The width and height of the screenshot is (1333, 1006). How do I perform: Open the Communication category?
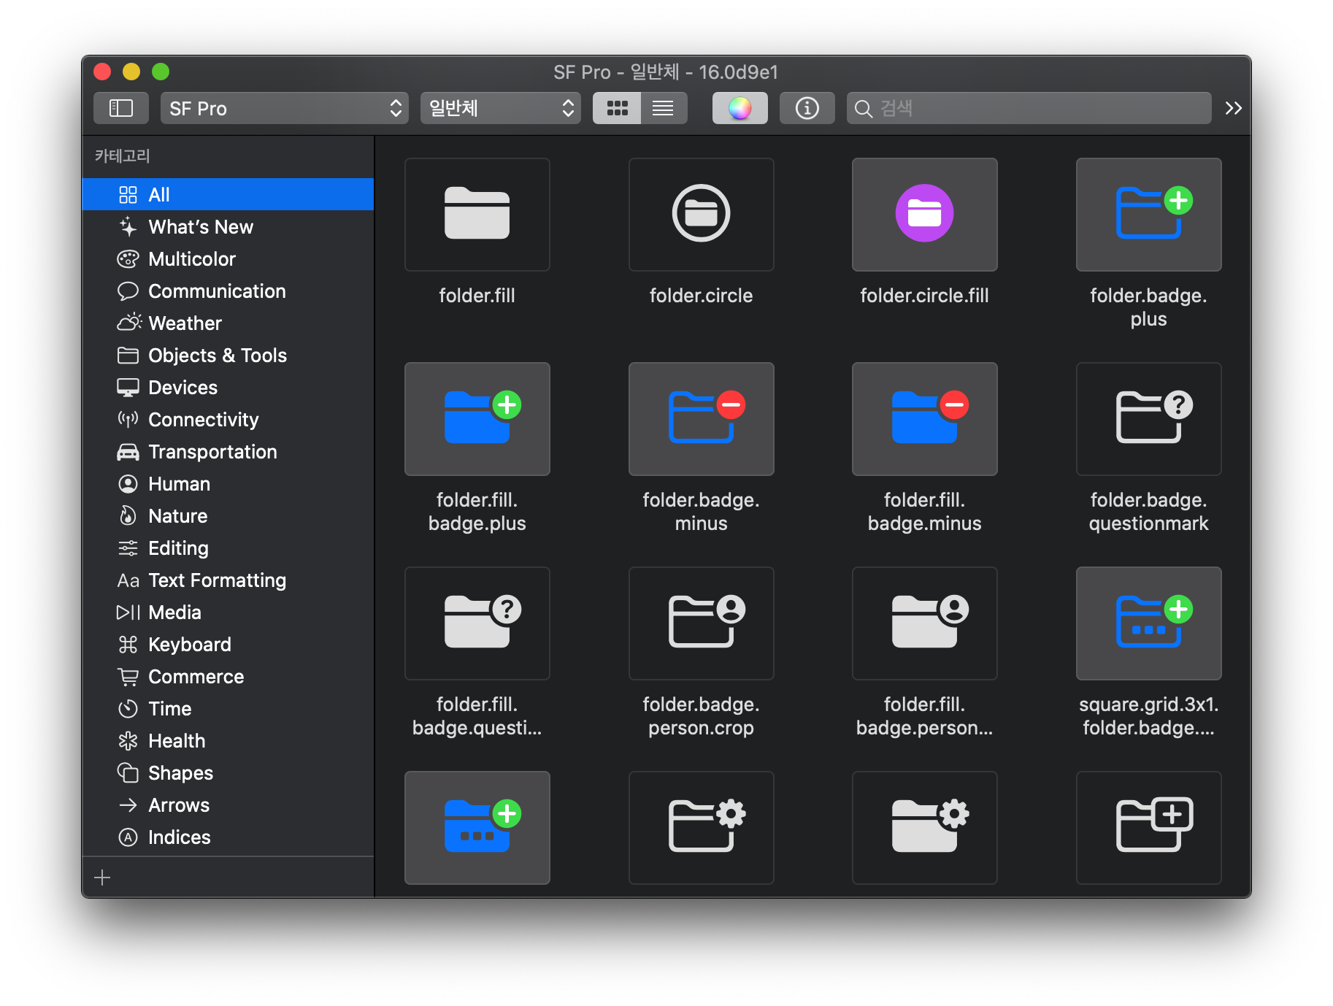click(x=228, y=291)
